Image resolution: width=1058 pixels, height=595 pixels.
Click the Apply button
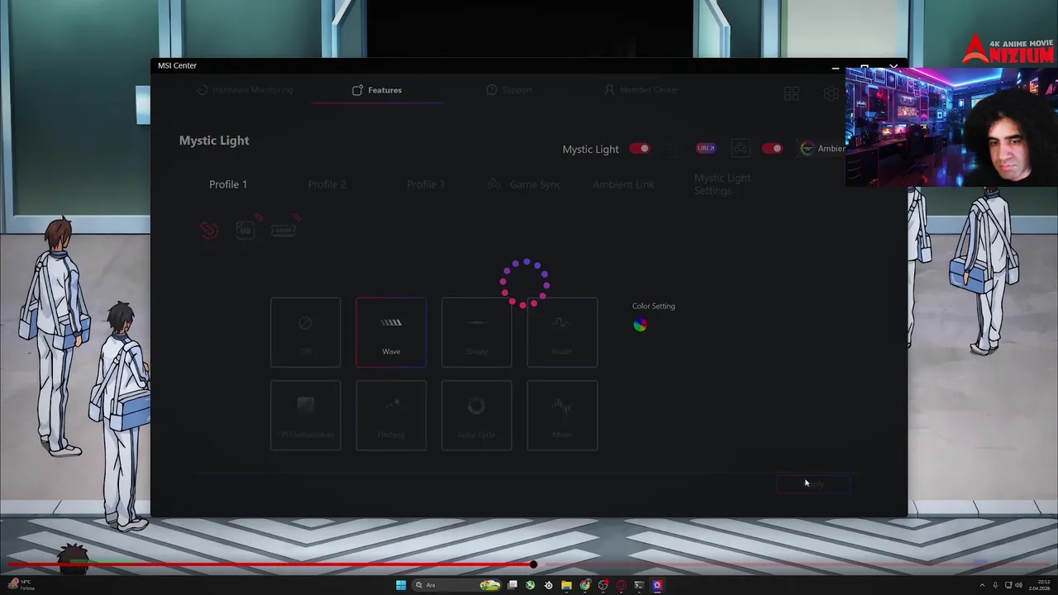[813, 484]
